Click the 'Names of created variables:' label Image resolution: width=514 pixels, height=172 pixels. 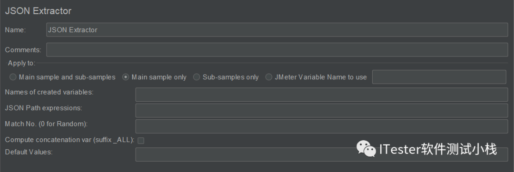coord(49,92)
